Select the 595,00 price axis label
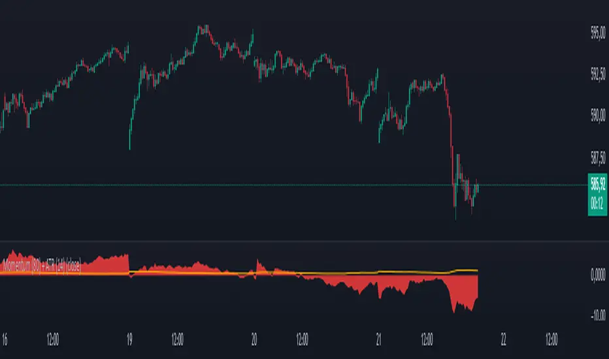Viewport: 609px width, 359px height. [x=598, y=36]
